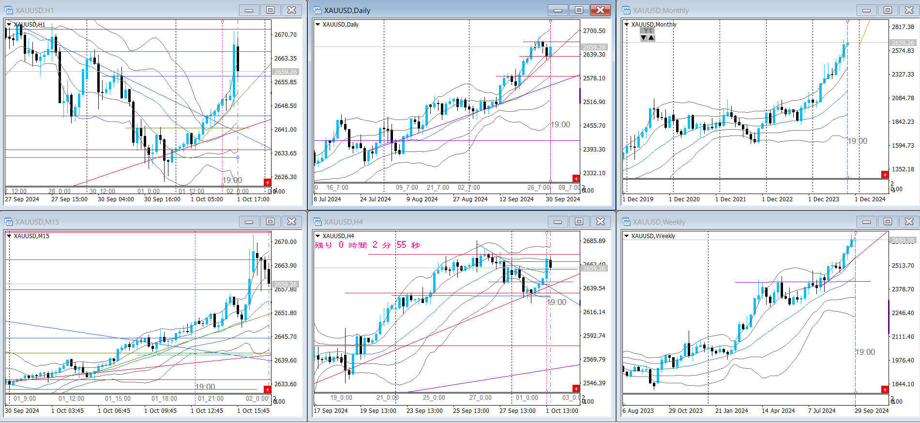Click the 2659.26 price label on Daily chart

tap(594, 47)
